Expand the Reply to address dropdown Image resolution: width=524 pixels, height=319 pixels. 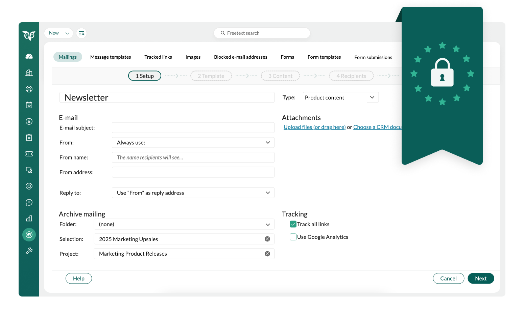tap(193, 193)
